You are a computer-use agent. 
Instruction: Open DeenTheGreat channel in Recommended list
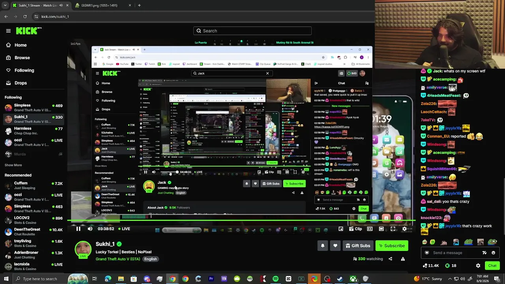[34, 232]
